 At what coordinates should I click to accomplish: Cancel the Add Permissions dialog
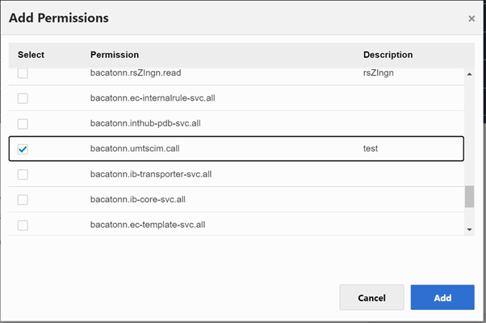pos(371,297)
